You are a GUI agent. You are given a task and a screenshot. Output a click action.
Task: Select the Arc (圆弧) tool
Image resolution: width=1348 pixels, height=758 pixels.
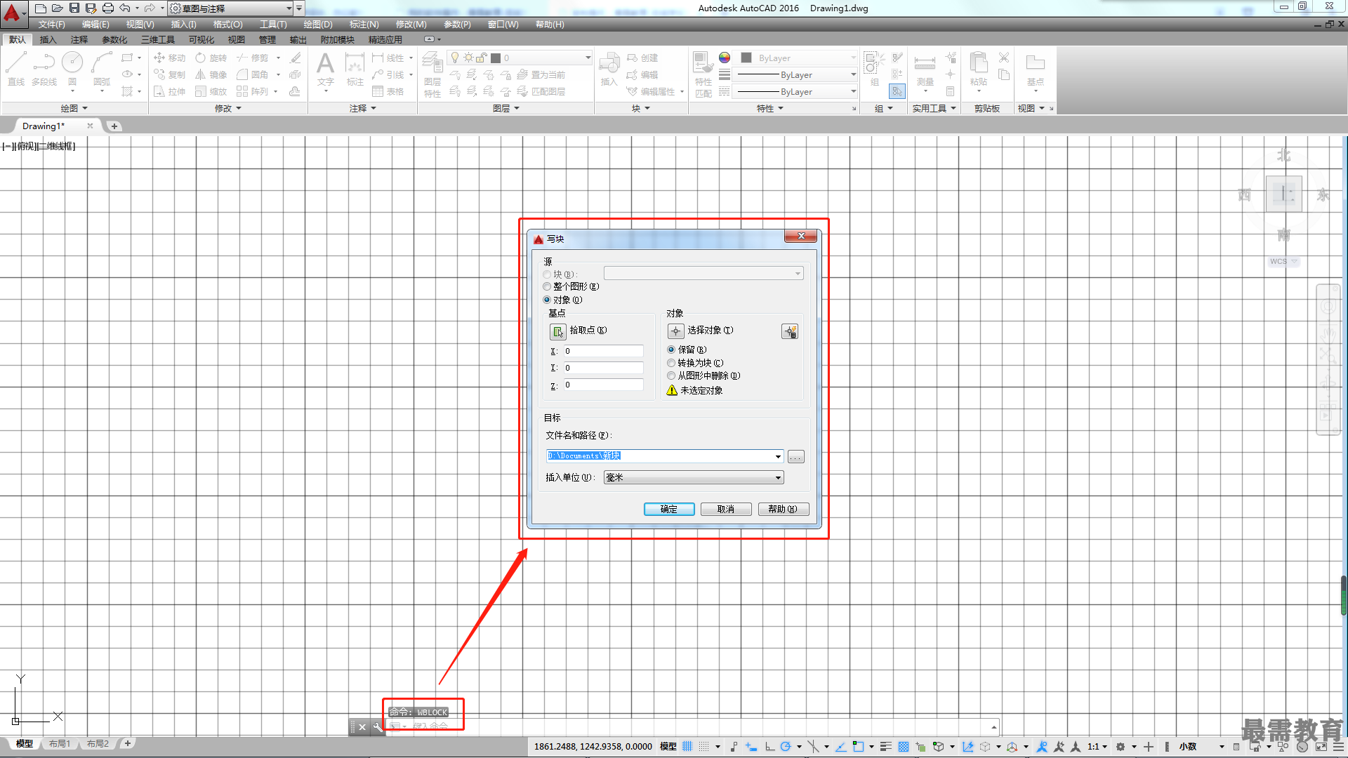(x=102, y=69)
